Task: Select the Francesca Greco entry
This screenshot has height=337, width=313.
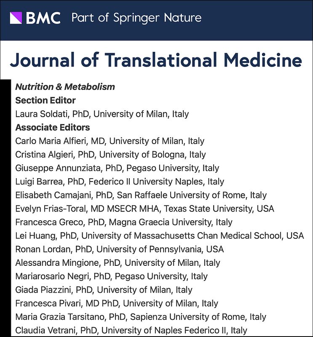Action: (x=124, y=222)
